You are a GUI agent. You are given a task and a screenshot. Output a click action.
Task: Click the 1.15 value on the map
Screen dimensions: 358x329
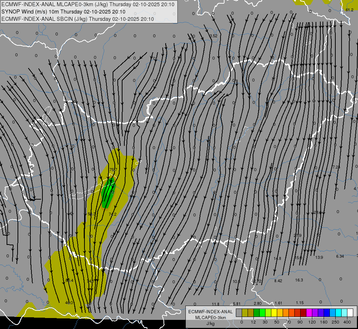(x=300, y=303)
